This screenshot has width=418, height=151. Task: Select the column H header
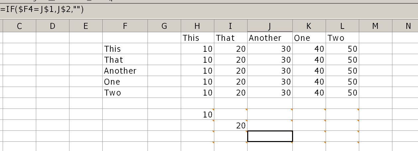click(197, 26)
